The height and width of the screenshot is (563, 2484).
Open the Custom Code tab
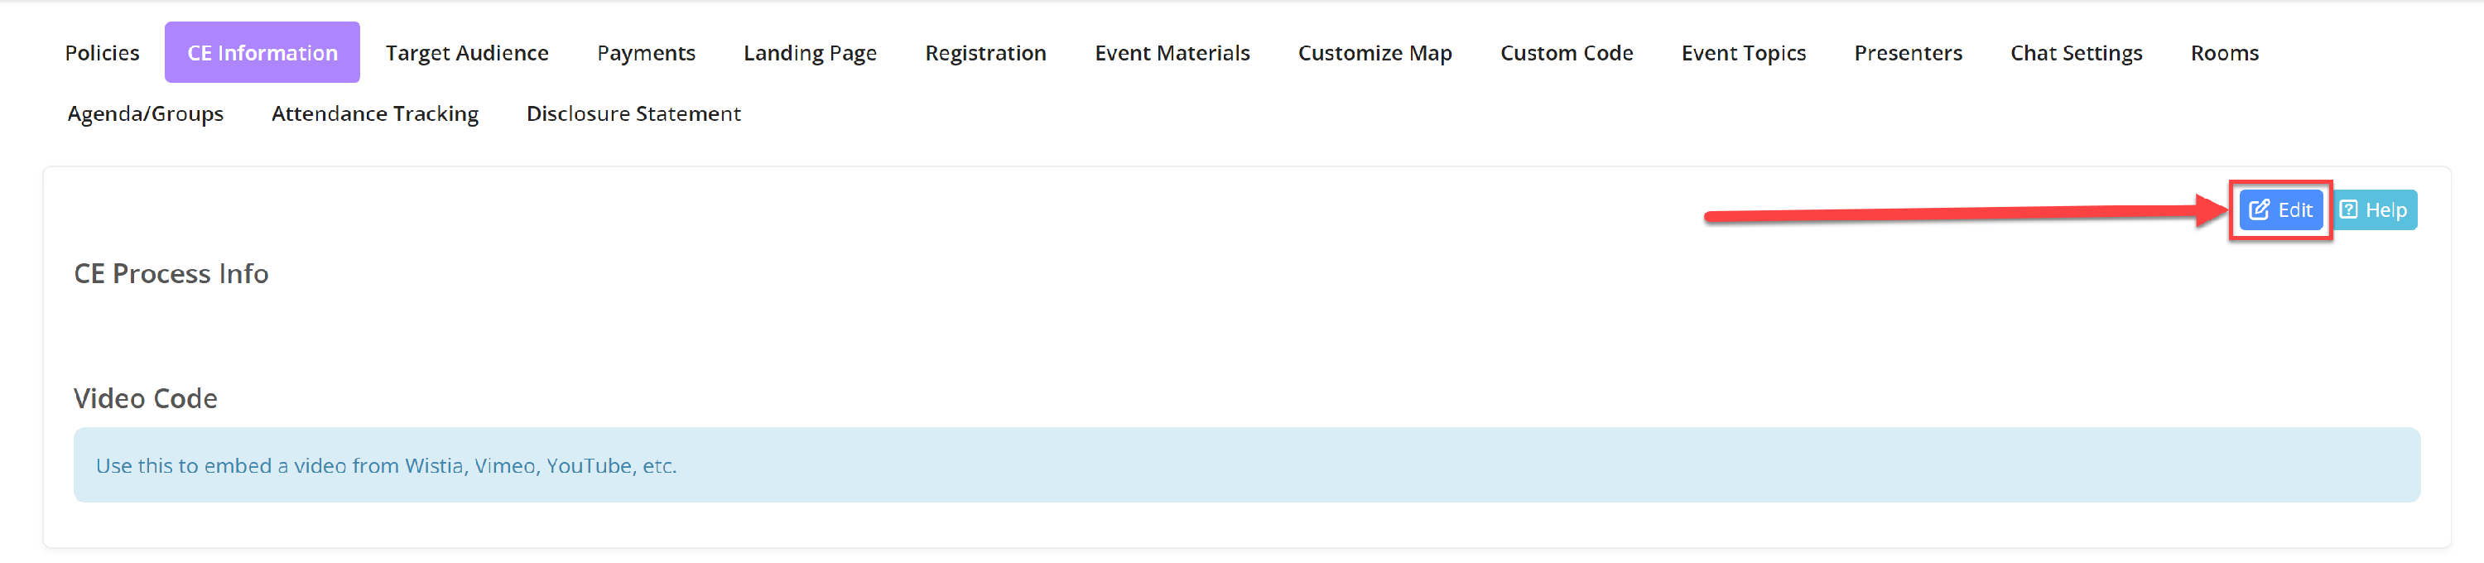pos(1566,53)
